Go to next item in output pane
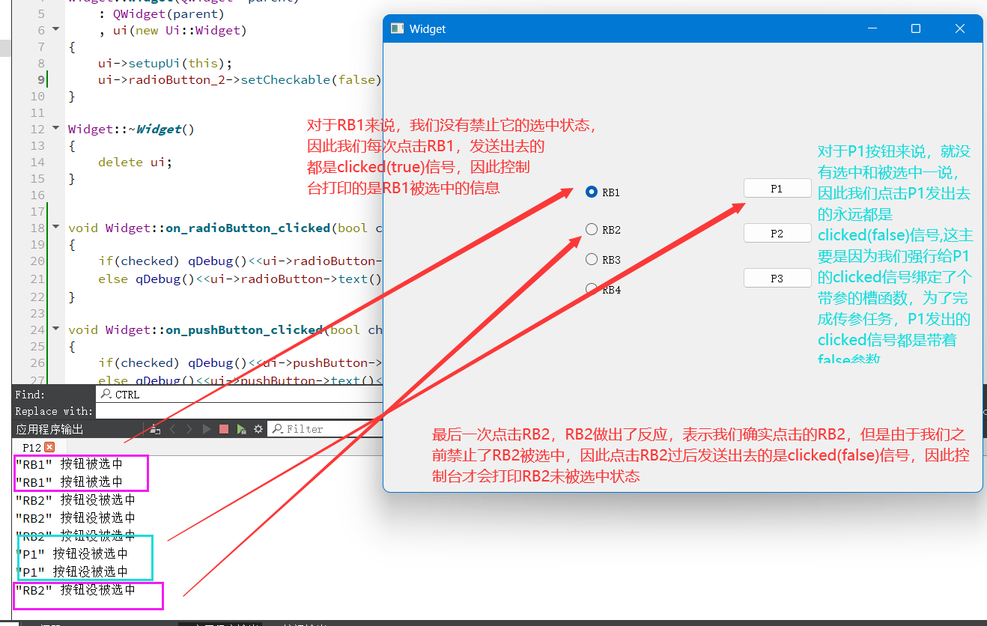 (189, 429)
